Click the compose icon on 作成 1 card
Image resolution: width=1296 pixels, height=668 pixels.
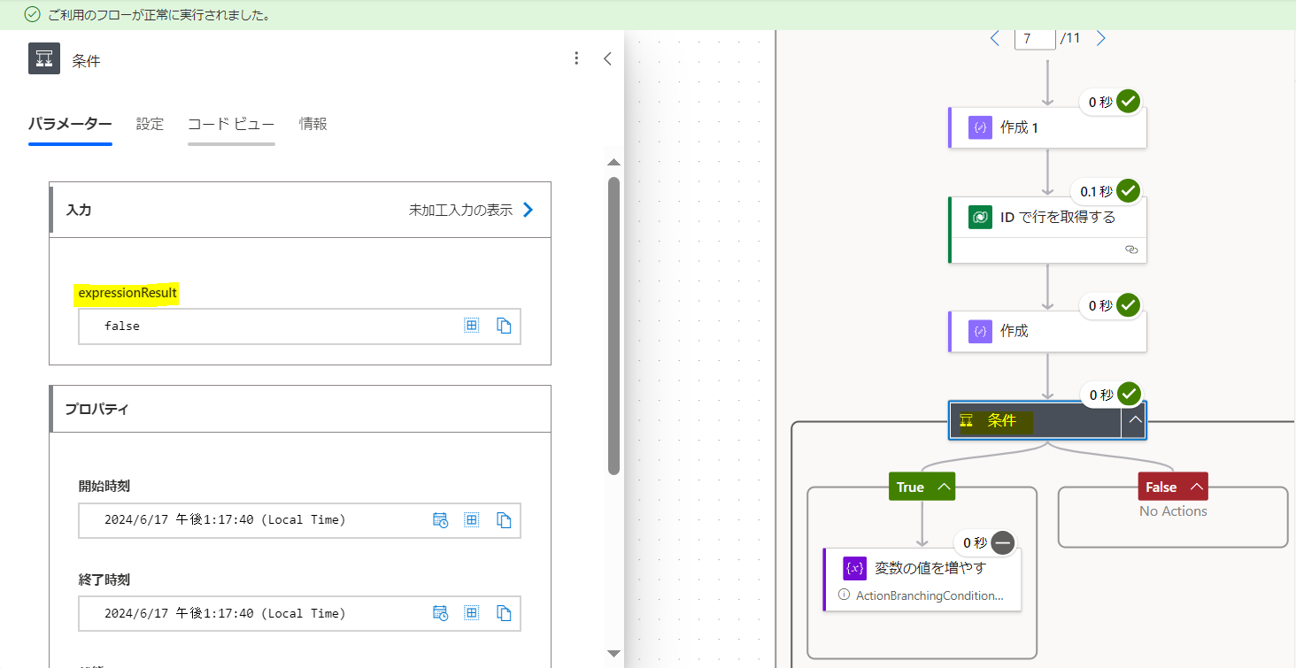[x=980, y=127]
